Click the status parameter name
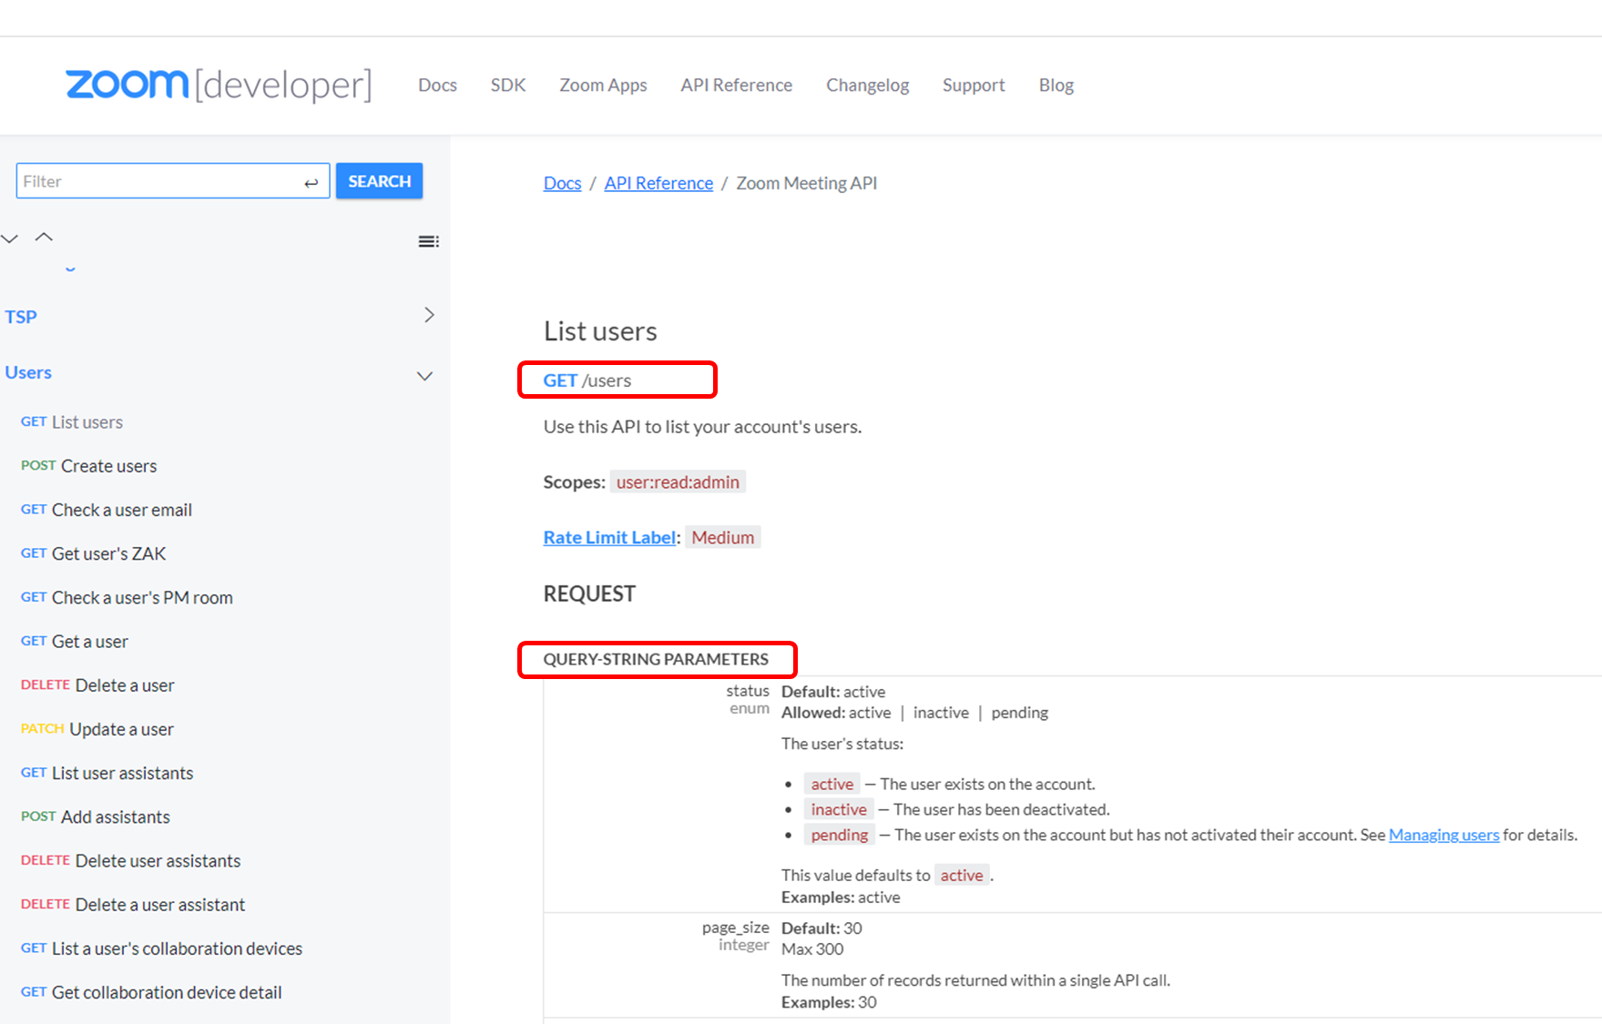The height and width of the screenshot is (1024, 1602). click(748, 691)
